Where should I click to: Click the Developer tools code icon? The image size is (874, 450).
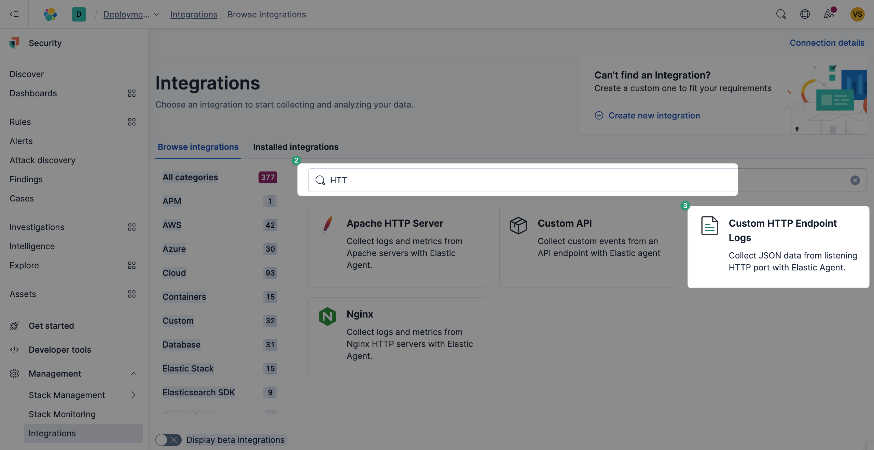pos(14,350)
